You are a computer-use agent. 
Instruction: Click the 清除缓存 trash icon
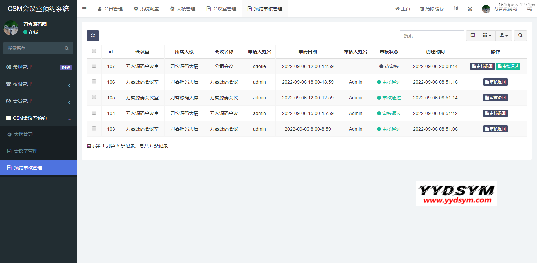point(422,9)
